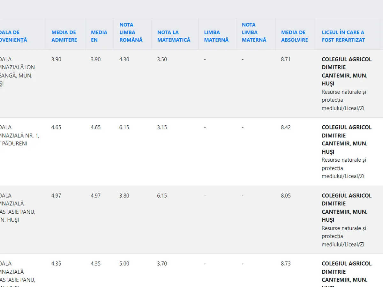Click Colegiul Agricol name in the first row

pos(346,71)
